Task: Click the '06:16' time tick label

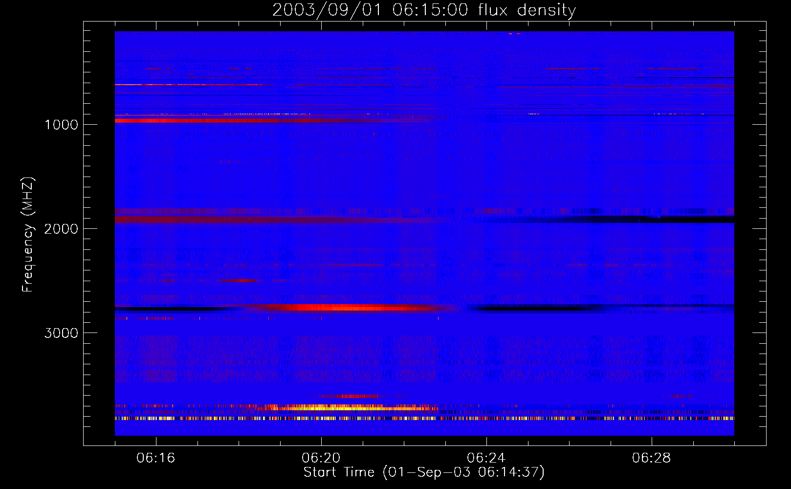Action: [x=155, y=458]
